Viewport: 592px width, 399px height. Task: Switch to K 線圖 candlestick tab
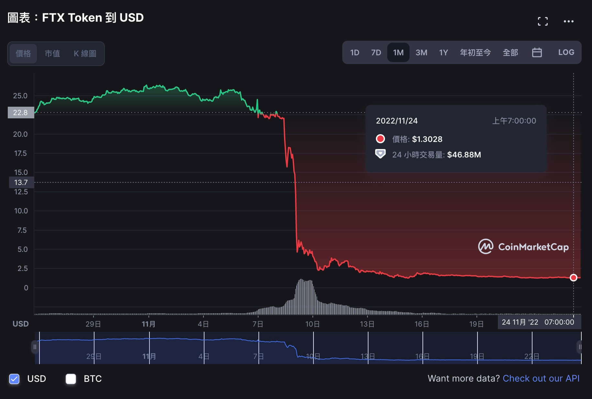click(x=85, y=54)
